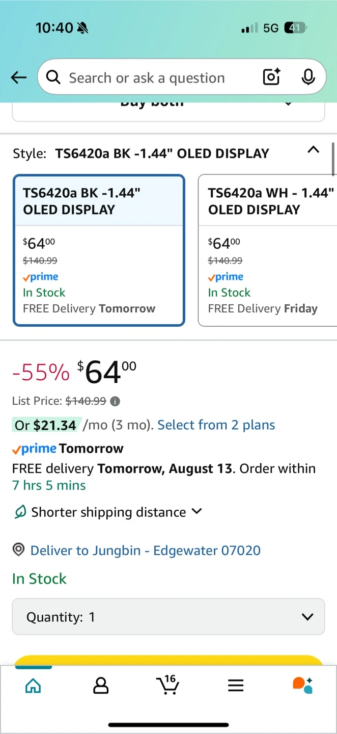Collapse the Style section chevron

(x=314, y=150)
